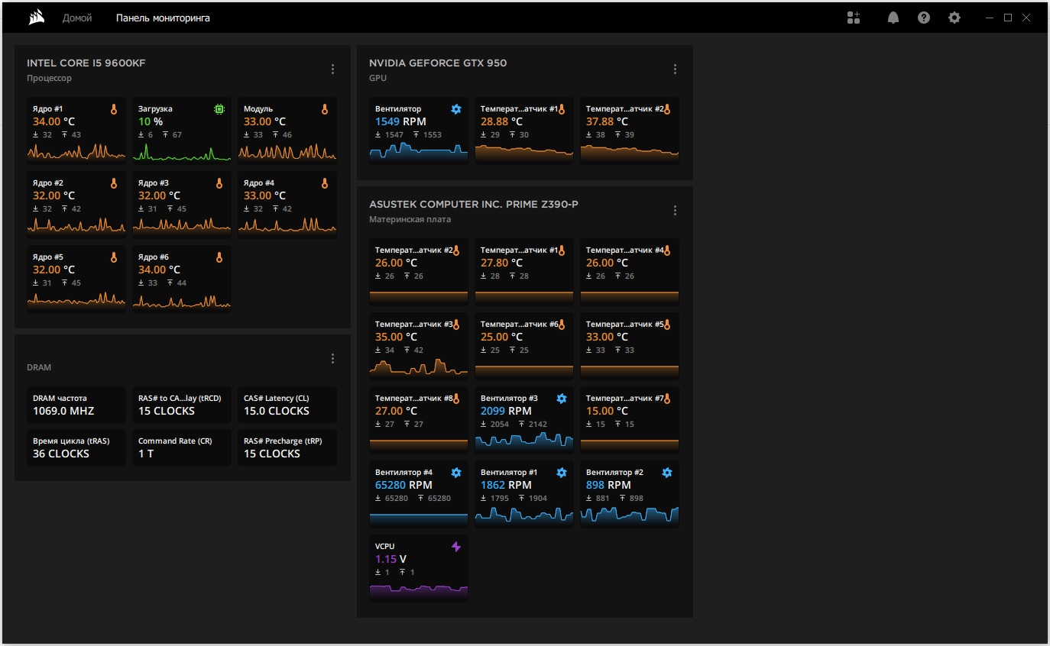Image resolution: width=1050 pixels, height=646 pixels.
Task: Click the '1069.0 MHZ' DRAM frequency value
Action: click(63, 411)
